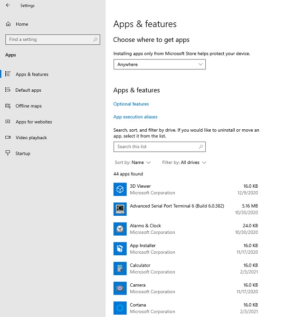
Task: Click the Cortana app icon
Action: tap(120, 308)
